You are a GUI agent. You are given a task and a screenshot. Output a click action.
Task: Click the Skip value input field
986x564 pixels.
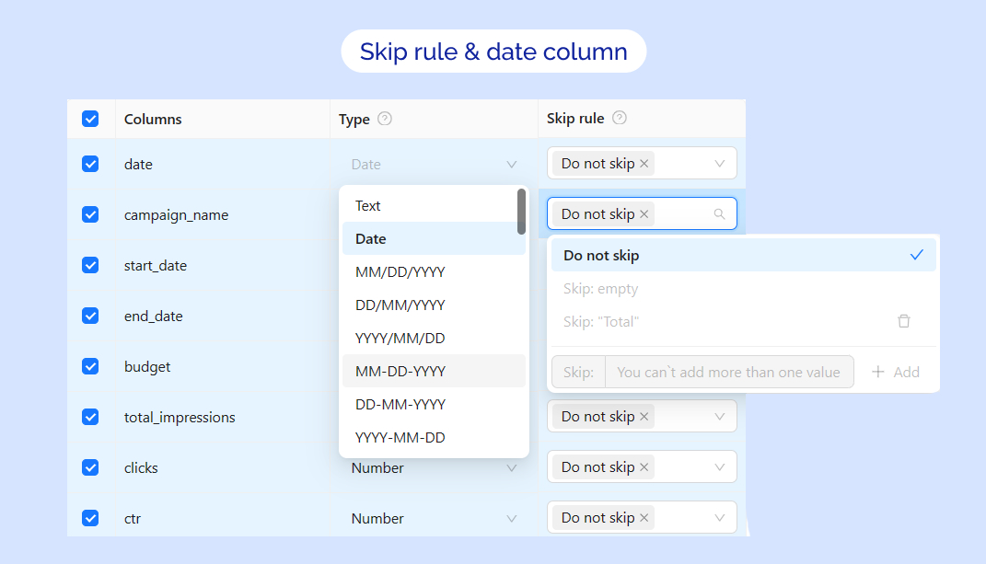coord(727,372)
